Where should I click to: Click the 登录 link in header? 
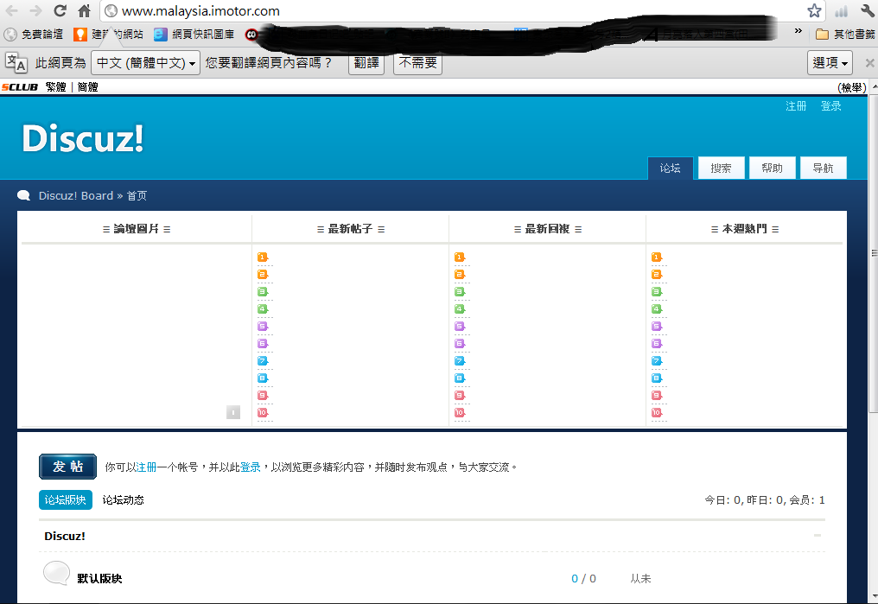(831, 105)
